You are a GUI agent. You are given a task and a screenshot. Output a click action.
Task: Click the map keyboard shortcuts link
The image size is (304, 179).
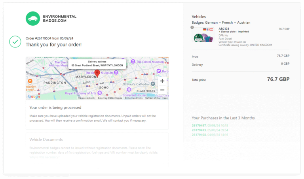click(87, 98)
